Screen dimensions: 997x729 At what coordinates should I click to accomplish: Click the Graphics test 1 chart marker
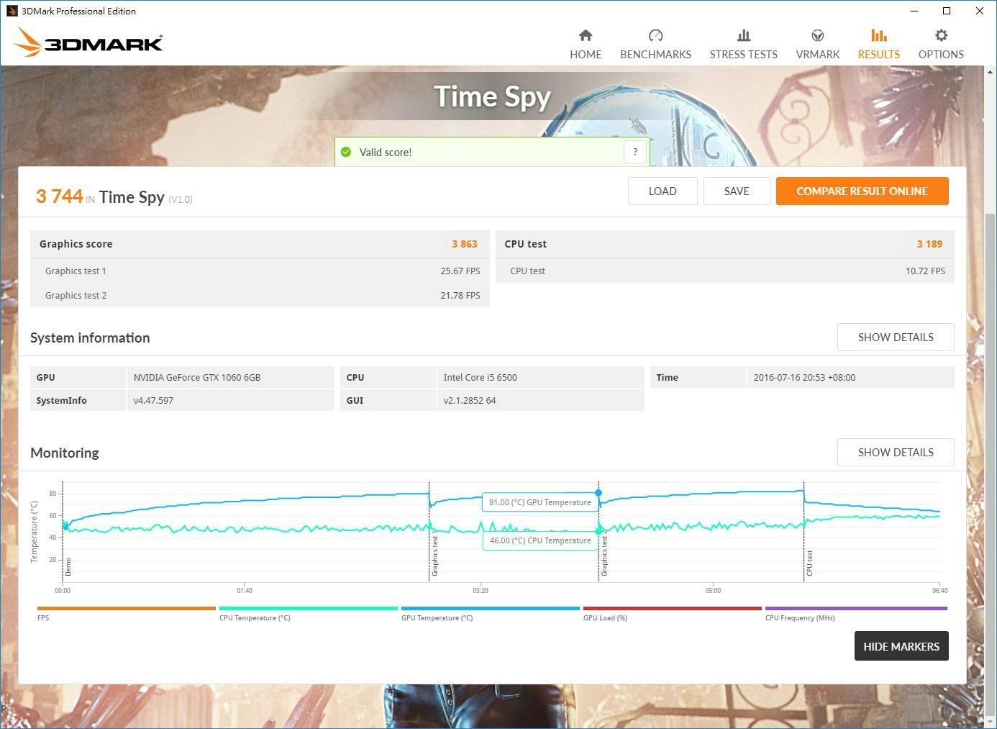click(x=434, y=556)
